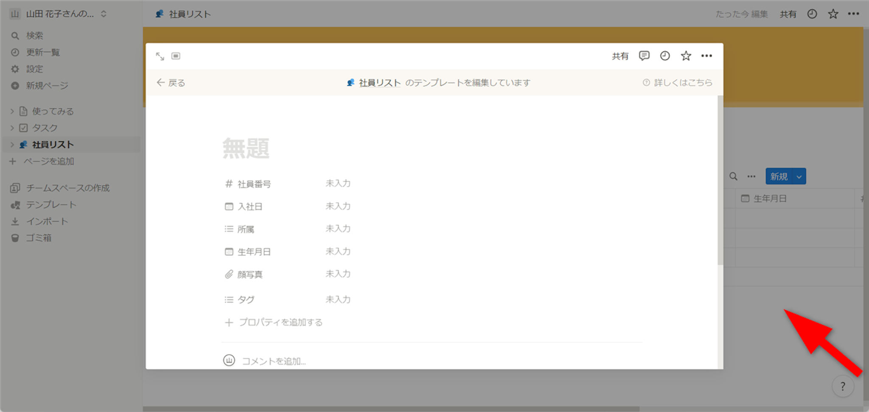This screenshot has width=869, height=412.
Task: Click the コメントを追加 comment field
Action: 274,361
